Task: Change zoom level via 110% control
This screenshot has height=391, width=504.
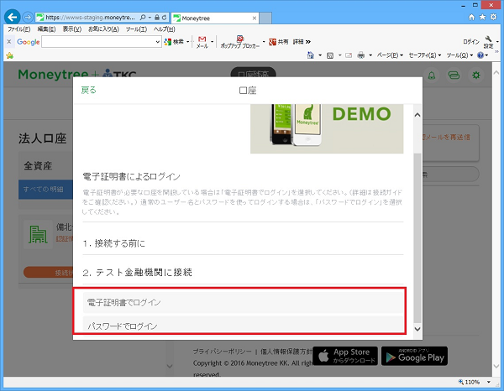Action: [475, 382]
